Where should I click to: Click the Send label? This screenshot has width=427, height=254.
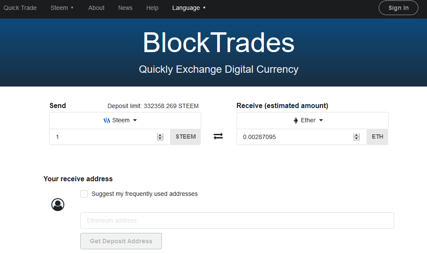tap(58, 105)
